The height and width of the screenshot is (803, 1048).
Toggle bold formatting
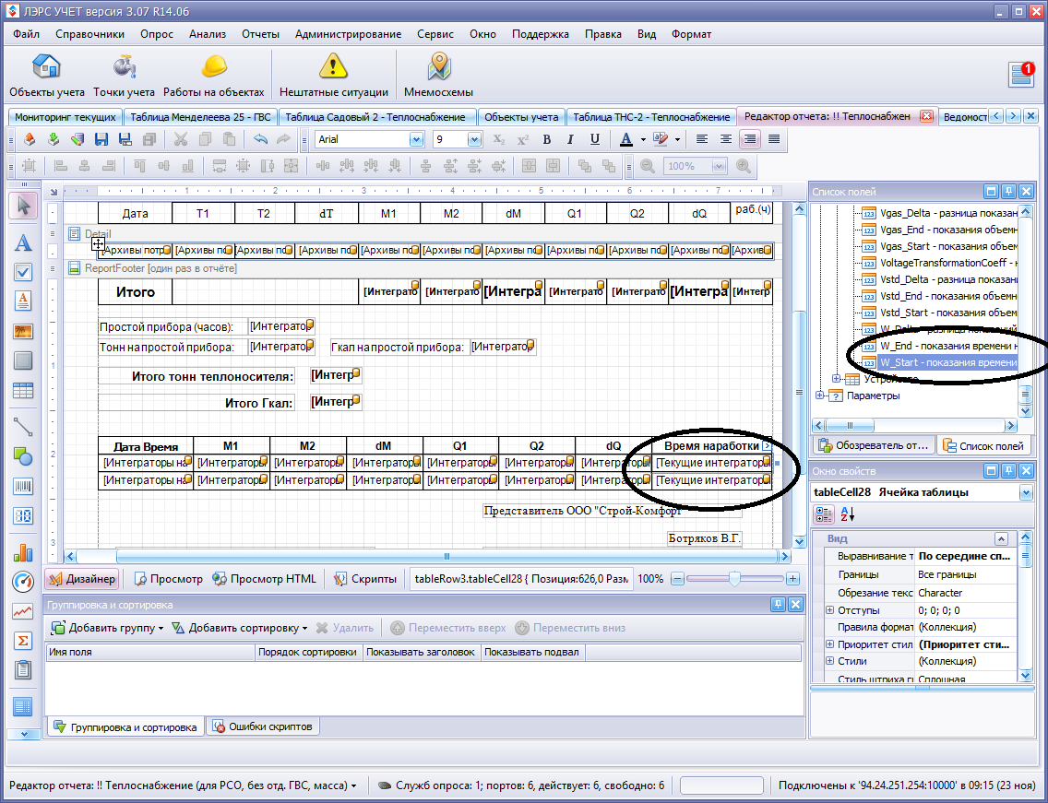(x=547, y=139)
